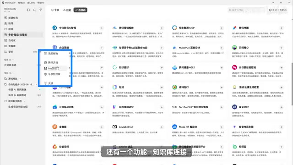The width and height of the screenshot is (293, 165).
Task: Collapse the 任务 section chevron
Action: tap(13, 60)
